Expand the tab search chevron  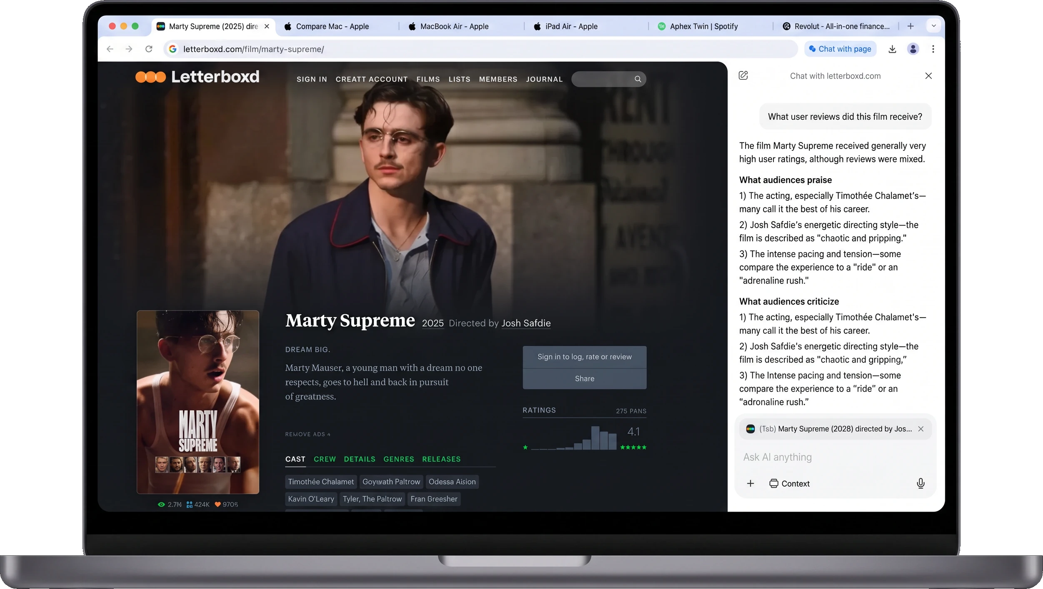(934, 26)
